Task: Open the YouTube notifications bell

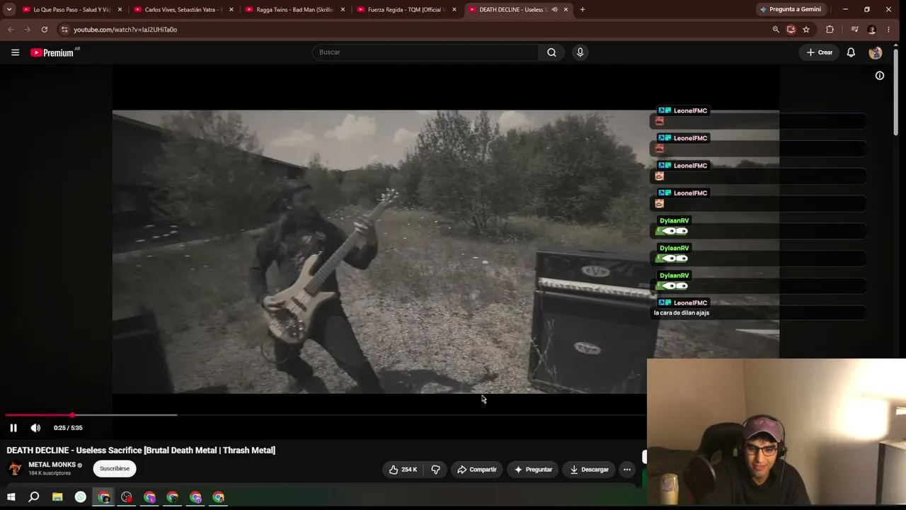Action: [x=851, y=52]
